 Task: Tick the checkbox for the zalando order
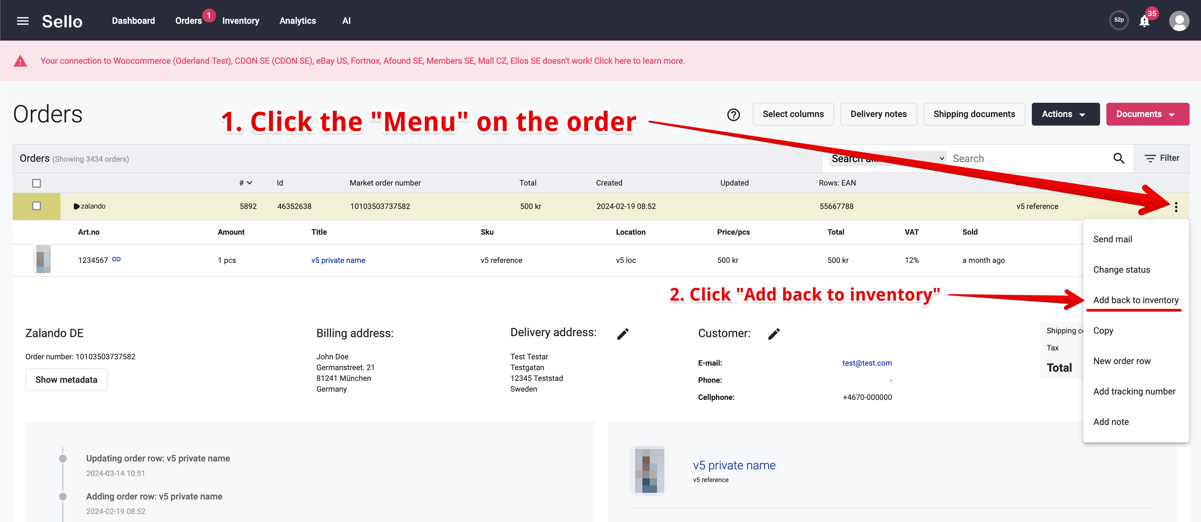[36, 206]
